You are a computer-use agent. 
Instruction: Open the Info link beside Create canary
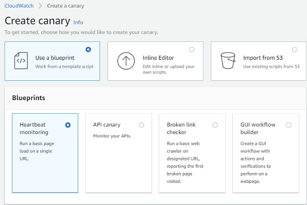(78, 22)
